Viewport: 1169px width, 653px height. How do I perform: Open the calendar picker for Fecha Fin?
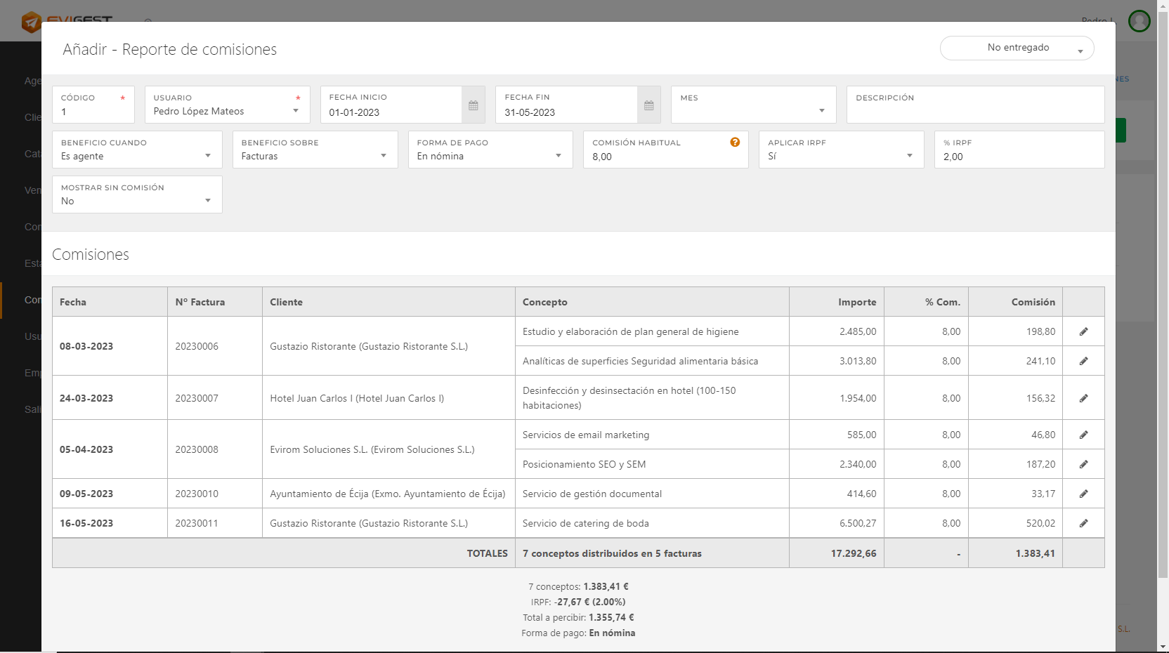click(x=648, y=105)
